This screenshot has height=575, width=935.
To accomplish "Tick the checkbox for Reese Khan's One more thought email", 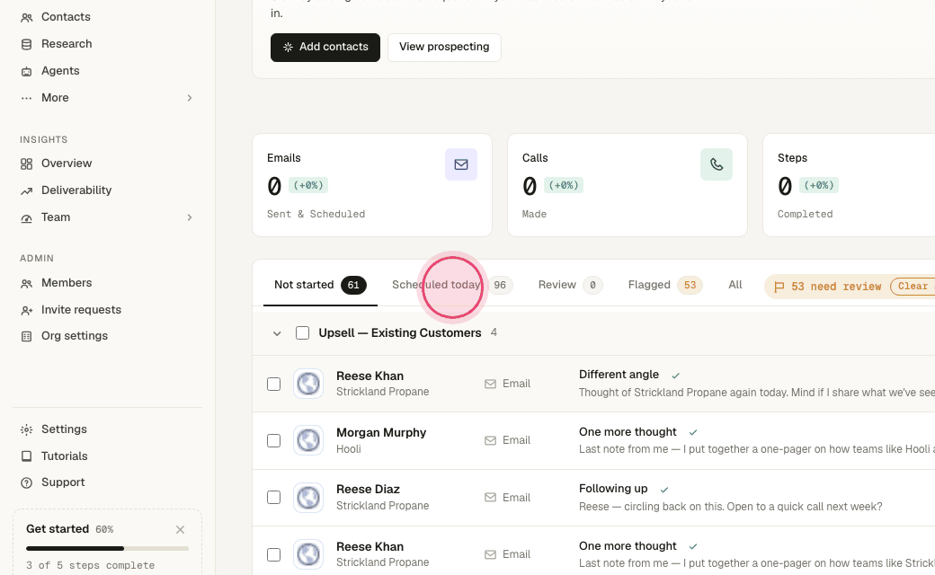I will point(273,554).
